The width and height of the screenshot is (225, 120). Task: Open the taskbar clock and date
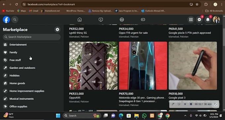[x=214, y=116]
